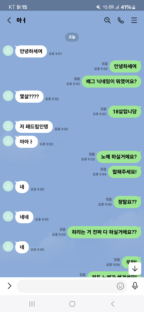Open the hamburger menu in the chat header
The image size is (144, 312).
click(134, 20)
